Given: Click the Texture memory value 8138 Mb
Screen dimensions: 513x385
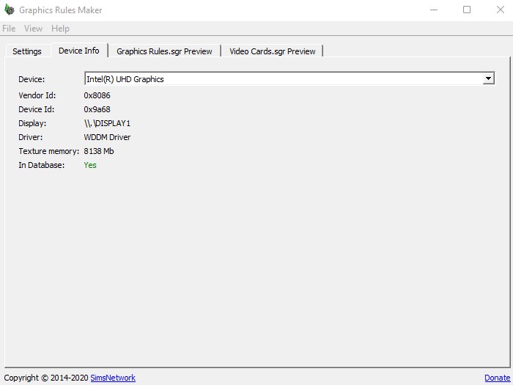Looking at the screenshot, I should pos(99,151).
